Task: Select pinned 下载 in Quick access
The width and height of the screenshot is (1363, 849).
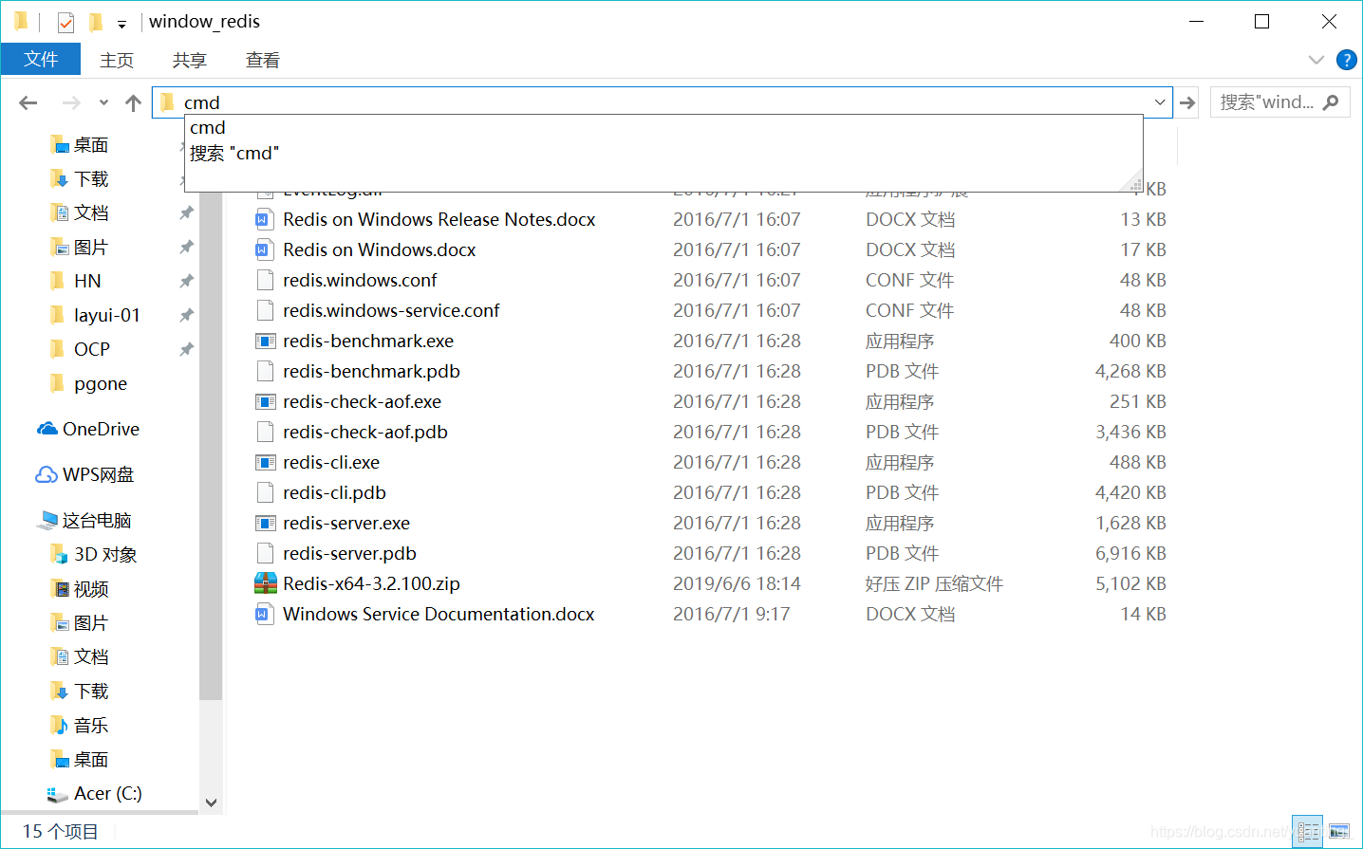Action: tap(91, 179)
